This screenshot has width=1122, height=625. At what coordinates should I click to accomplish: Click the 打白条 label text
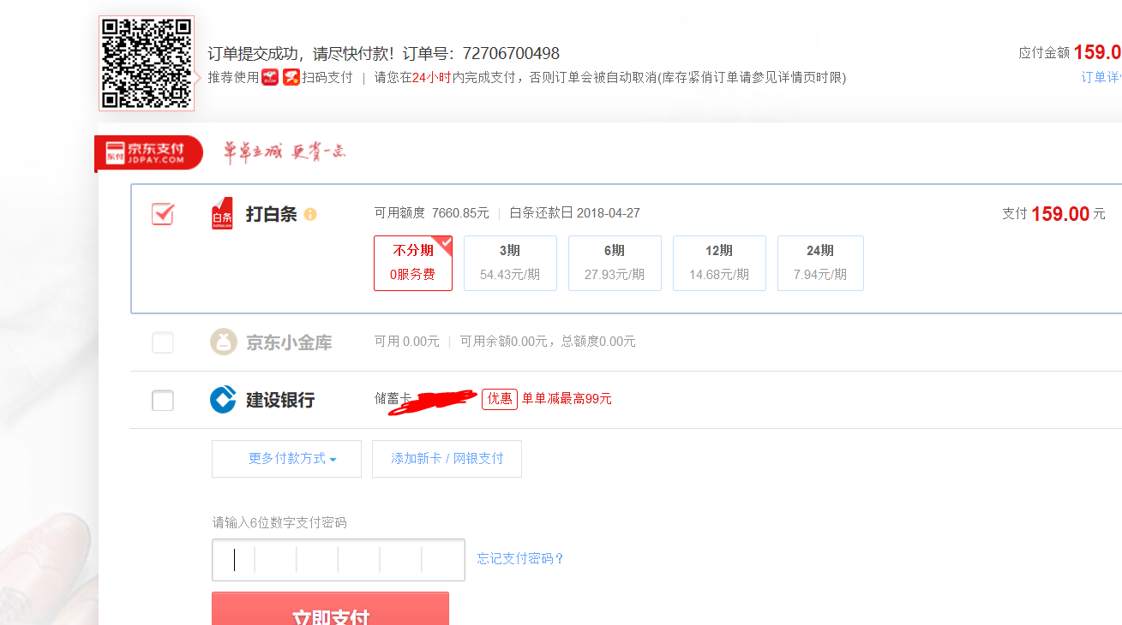pyautogui.click(x=271, y=214)
